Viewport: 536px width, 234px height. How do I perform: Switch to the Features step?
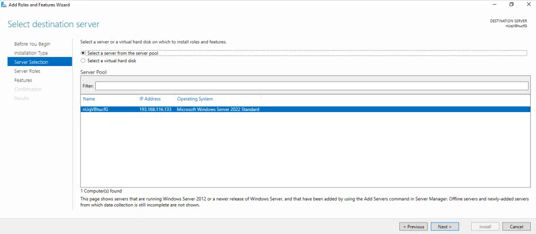[x=23, y=80]
